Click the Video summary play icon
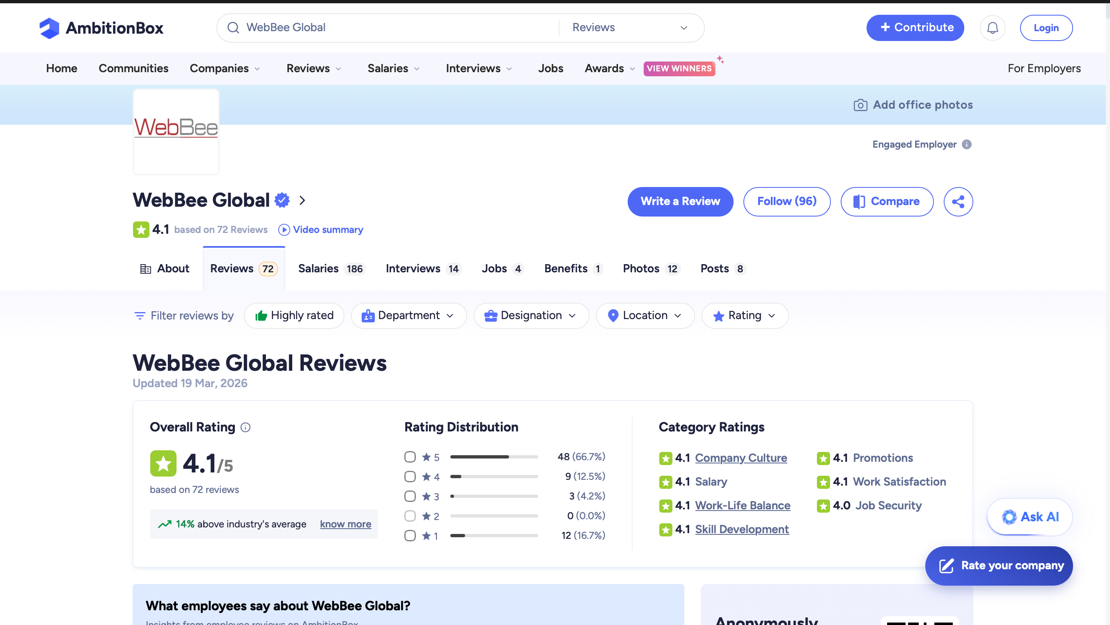 (x=284, y=230)
